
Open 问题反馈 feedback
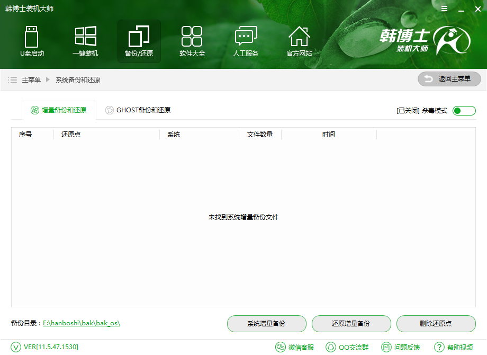[x=401, y=347]
